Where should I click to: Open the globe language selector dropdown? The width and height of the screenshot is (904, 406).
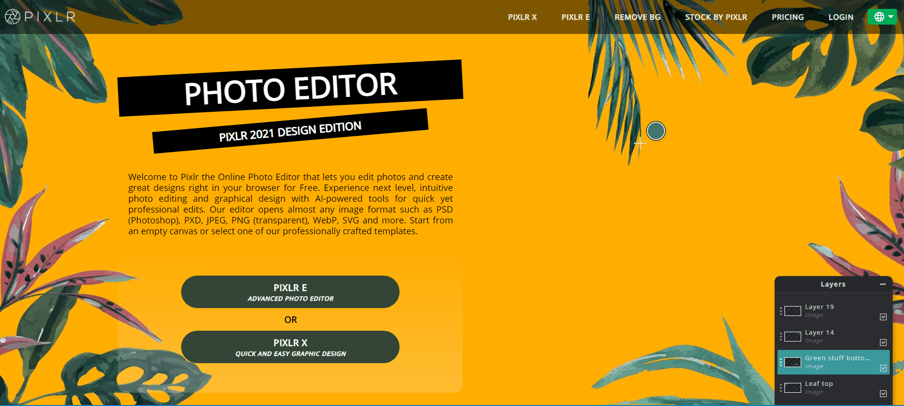882,17
